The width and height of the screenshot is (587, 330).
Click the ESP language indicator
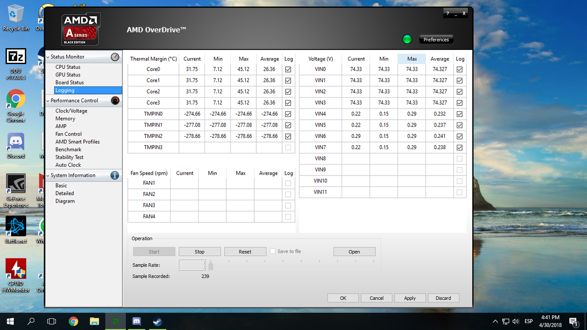pyautogui.click(x=528, y=321)
